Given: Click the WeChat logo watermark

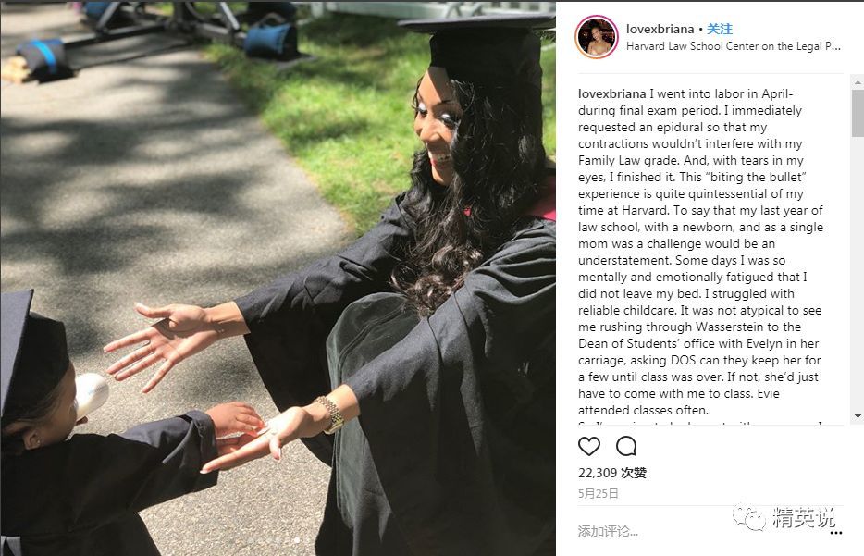Looking at the screenshot, I should (x=749, y=517).
